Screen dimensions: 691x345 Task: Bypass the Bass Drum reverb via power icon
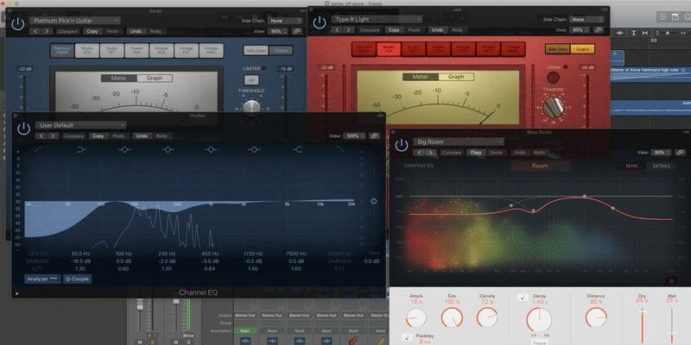pyautogui.click(x=401, y=145)
